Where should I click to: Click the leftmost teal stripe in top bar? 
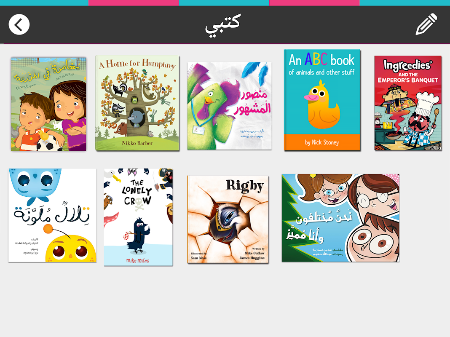click(x=44, y=3)
